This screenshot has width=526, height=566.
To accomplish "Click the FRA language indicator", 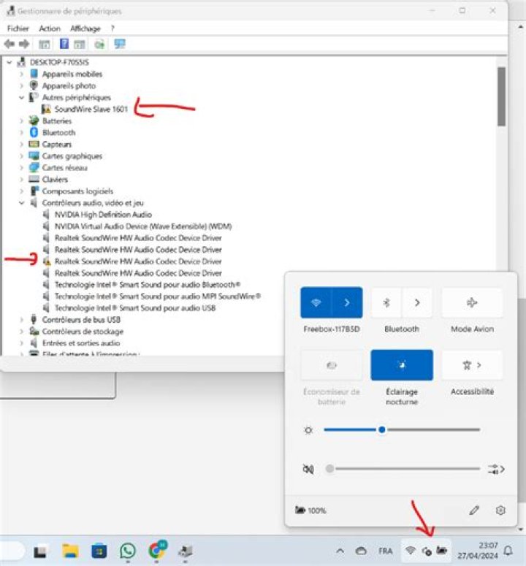I will tap(385, 551).
